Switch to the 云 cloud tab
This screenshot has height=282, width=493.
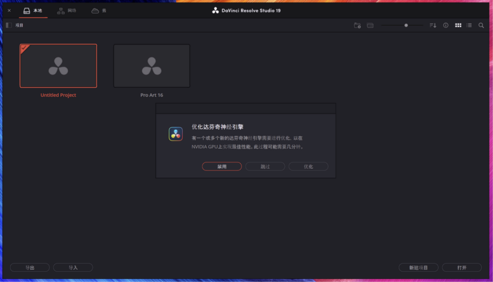(x=98, y=11)
